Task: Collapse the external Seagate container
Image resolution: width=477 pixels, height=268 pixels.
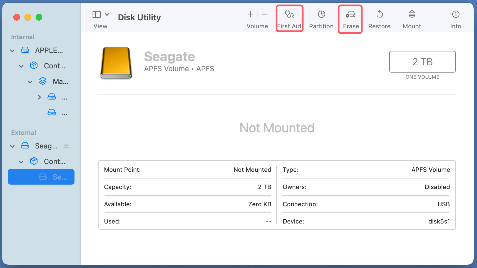Action: (x=21, y=162)
